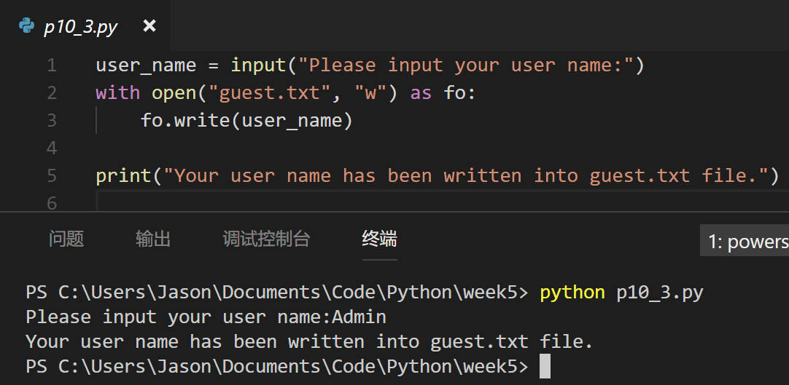Click the terminal cursor at the last prompt
Viewport: 789px width, 385px height.
pos(545,366)
